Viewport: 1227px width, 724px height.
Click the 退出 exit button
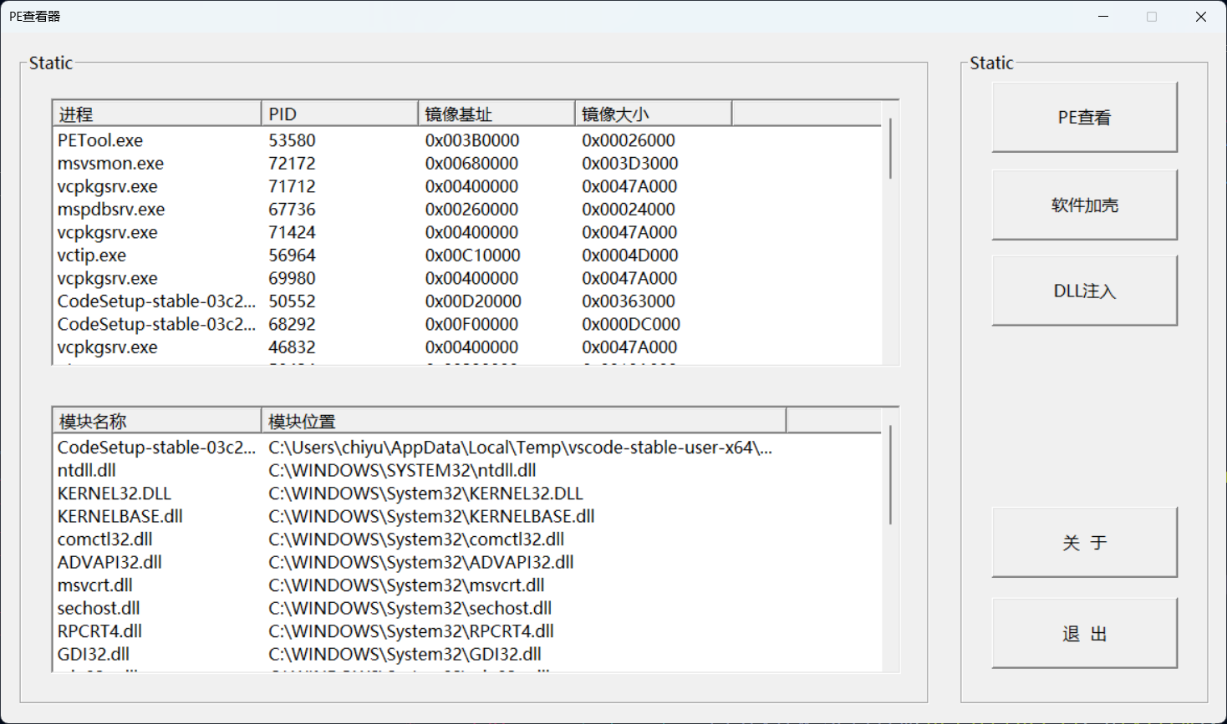1084,634
